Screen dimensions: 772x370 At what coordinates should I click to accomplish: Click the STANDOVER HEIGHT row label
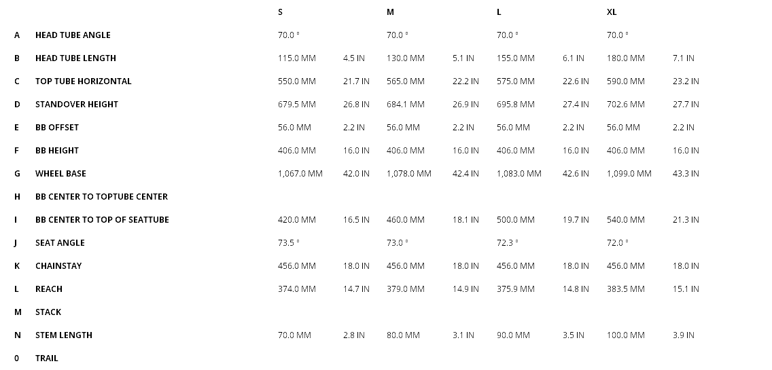pyautogui.click(x=77, y=105)
